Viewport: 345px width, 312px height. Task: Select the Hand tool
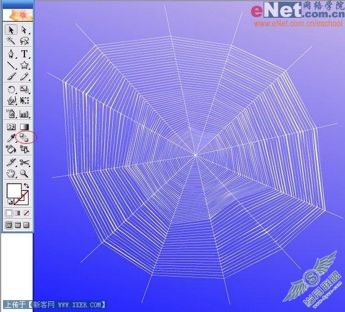coord(11,174)
